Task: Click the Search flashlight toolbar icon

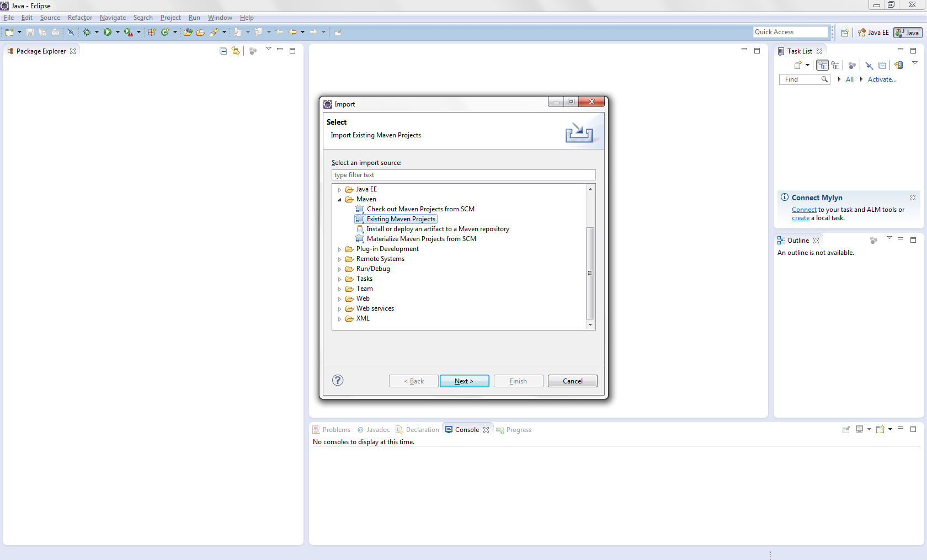Action: point(214,32)
